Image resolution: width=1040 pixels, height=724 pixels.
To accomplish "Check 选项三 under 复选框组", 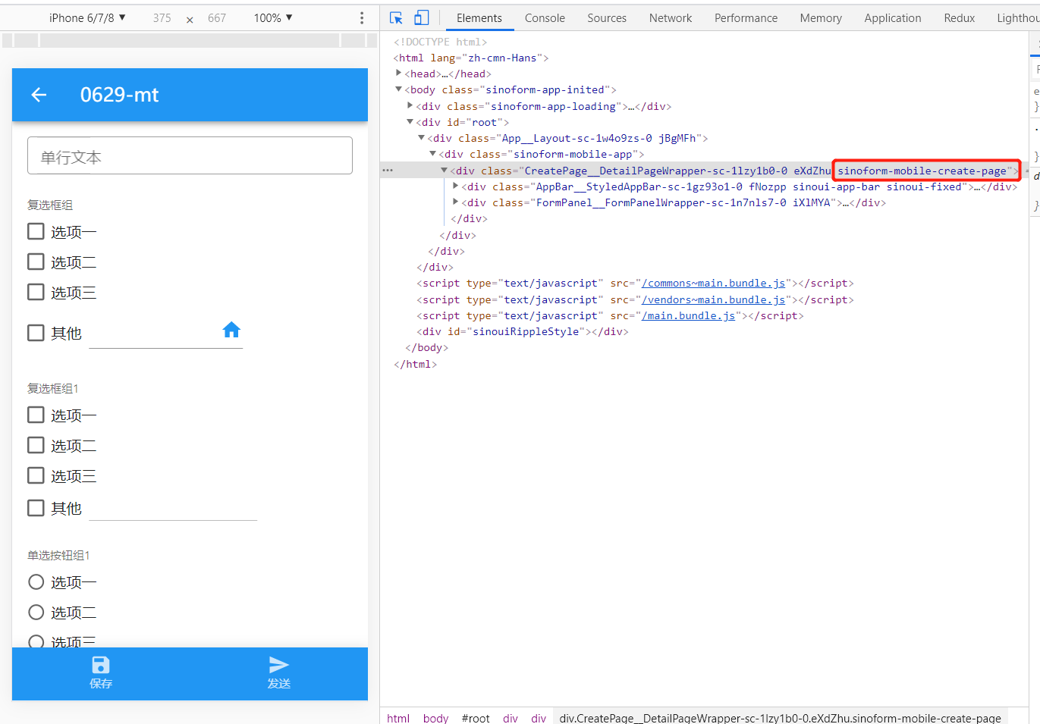I will pyautogui.click(x=36, y=292).
